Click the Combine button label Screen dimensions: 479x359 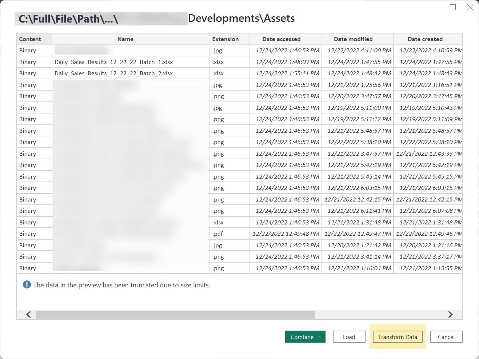click(x=302, y=337)
